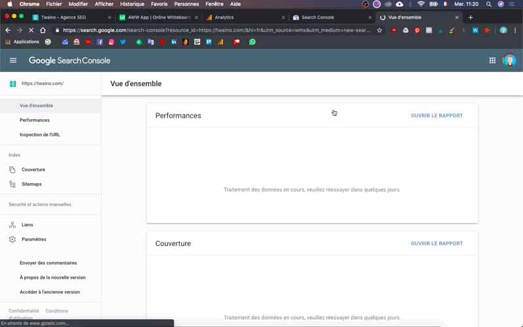Open Siri from the menu bar
This screenshot has width=523, height=327.
point(501,4)
